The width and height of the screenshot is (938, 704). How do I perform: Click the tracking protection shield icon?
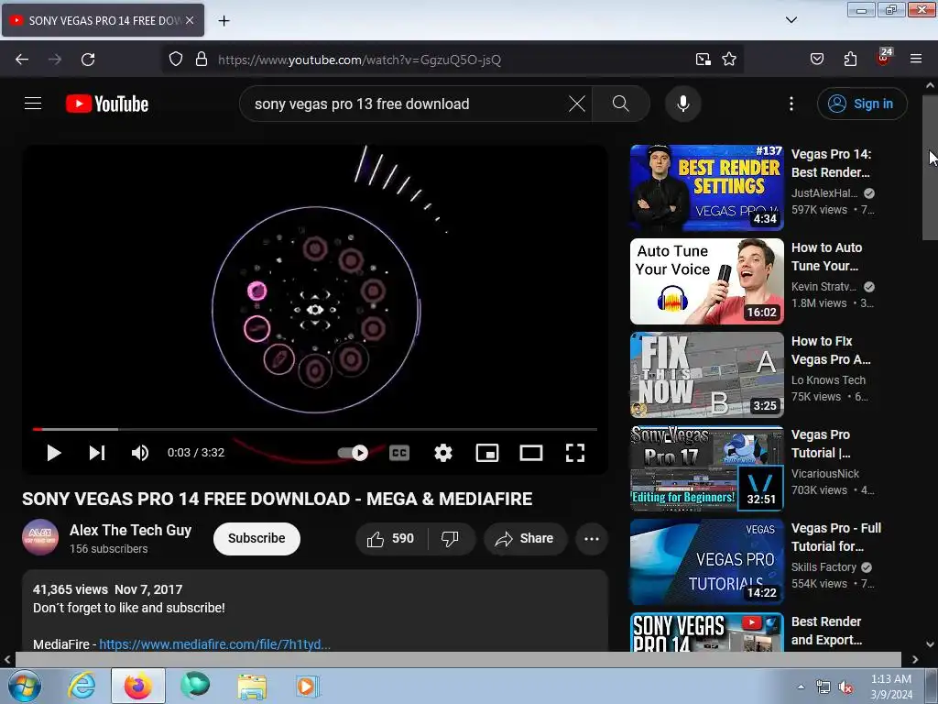(175, 60)
